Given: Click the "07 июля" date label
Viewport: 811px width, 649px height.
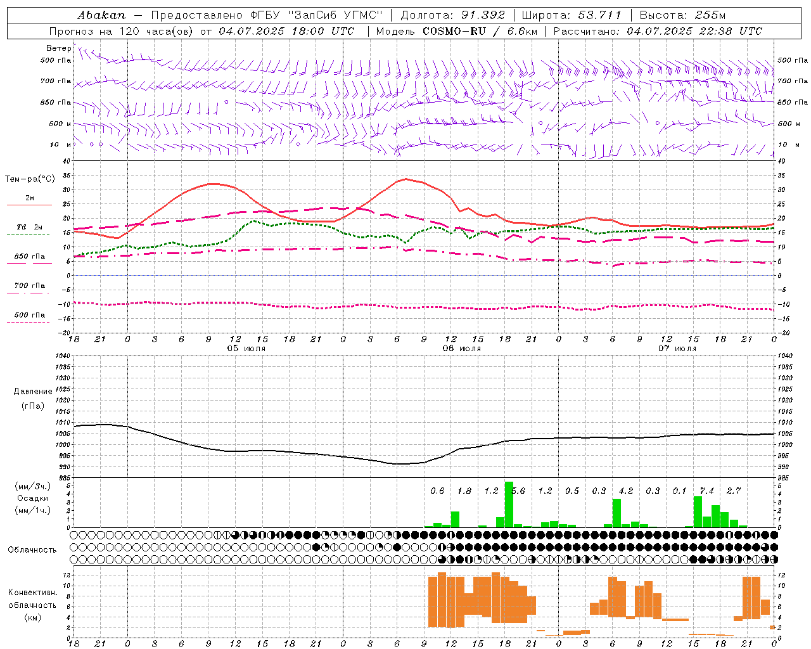Looking at the screenshot, I should click(x=677, y=349).
